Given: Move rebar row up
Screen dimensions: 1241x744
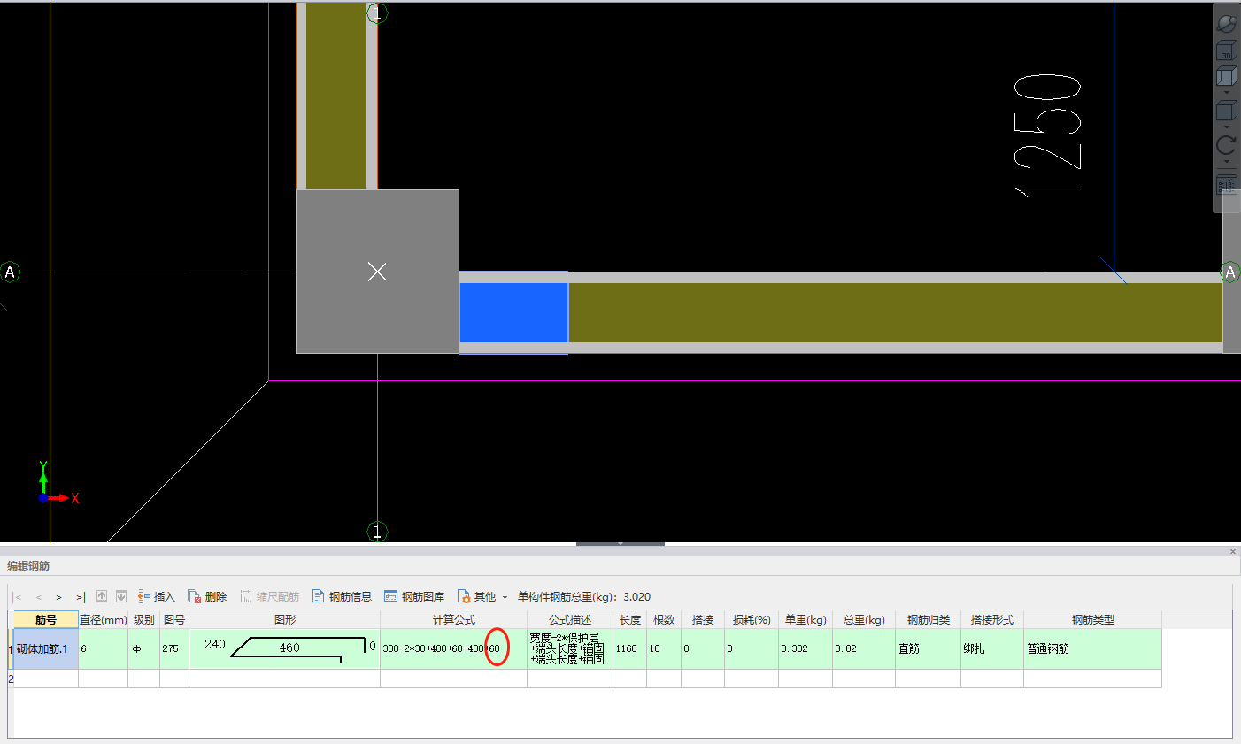Looking at the screenshot, I should [x=102, y=596].
